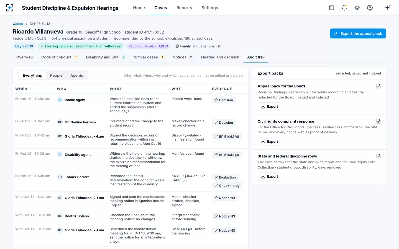Show Everything in audit trail
Image resolution: width=399 pixels, height=249 pixels.
pyautogui.click(x=32, y=76)
